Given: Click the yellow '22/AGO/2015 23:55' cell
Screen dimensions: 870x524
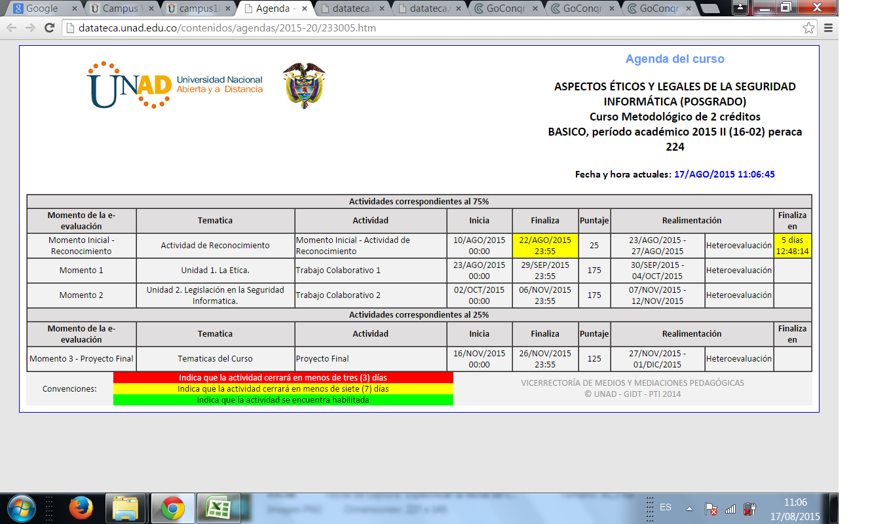Looking at the screenshot, I should 545,246.
